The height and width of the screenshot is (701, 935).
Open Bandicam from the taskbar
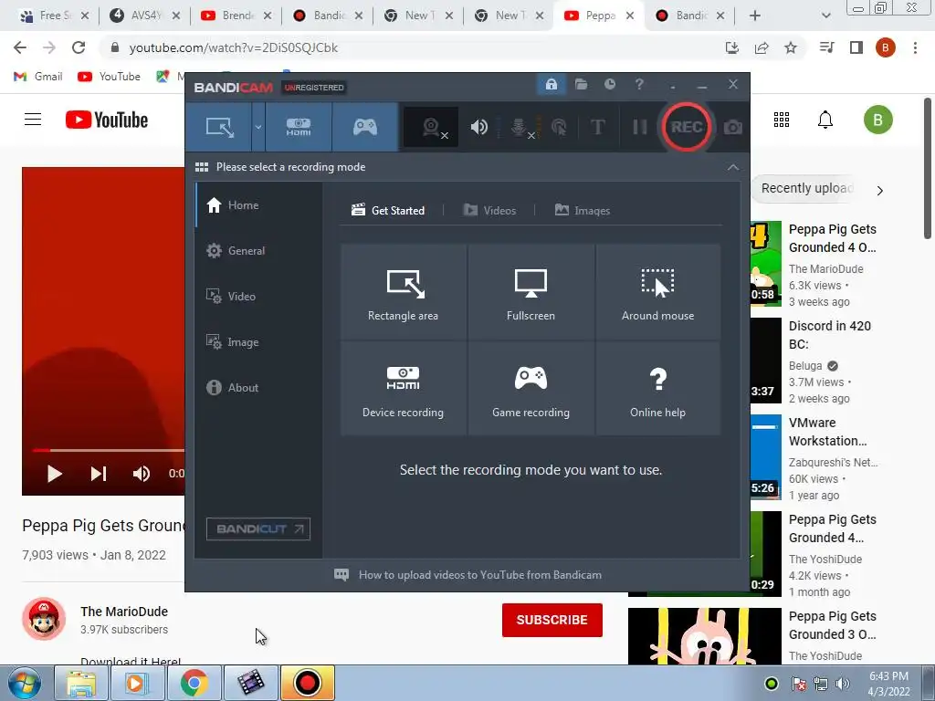tap(308, 683)
